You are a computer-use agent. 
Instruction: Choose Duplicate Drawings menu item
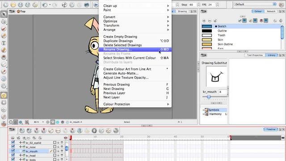135,41
